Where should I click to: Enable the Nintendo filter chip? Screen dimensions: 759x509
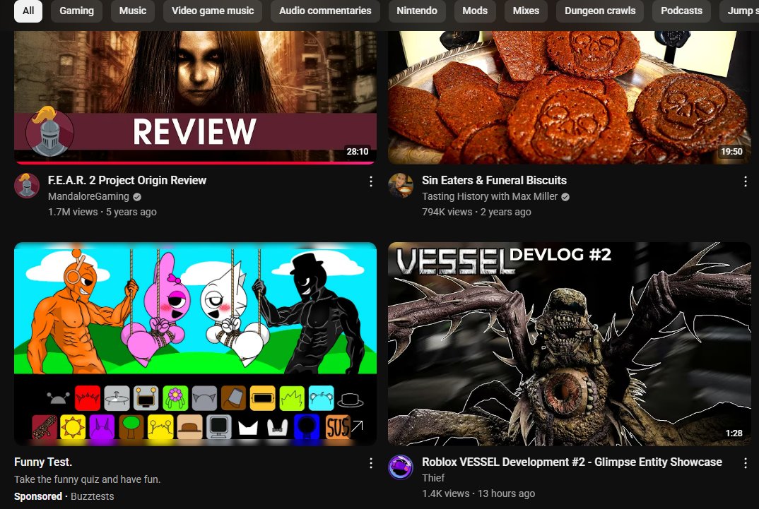tap(417, 11)
